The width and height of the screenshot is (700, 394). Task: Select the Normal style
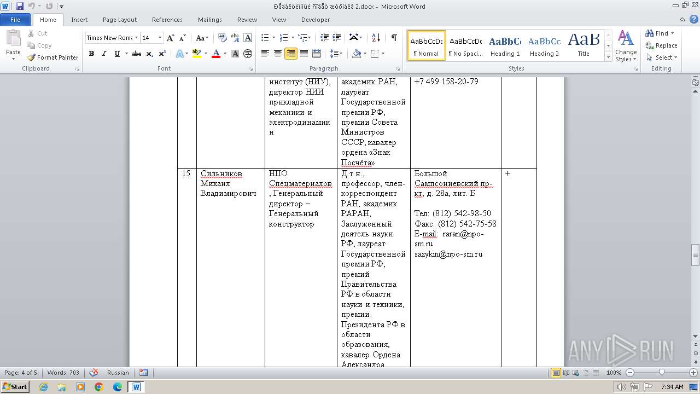(x=427, y=45)
